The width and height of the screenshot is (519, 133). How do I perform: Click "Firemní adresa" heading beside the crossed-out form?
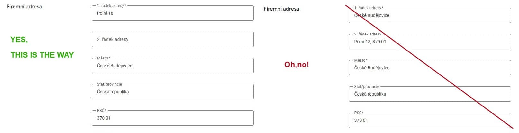tap(281, 9)
